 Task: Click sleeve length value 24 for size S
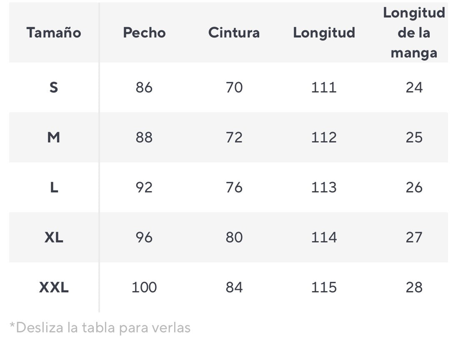point(414,87)
